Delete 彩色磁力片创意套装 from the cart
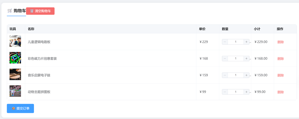The image size is (299, 119). click(x=281, y=59)
